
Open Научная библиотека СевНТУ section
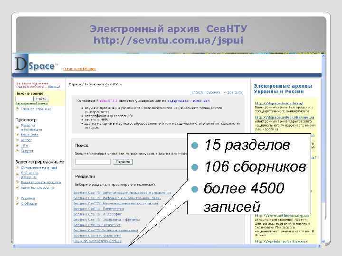click(x=97, y=241)
